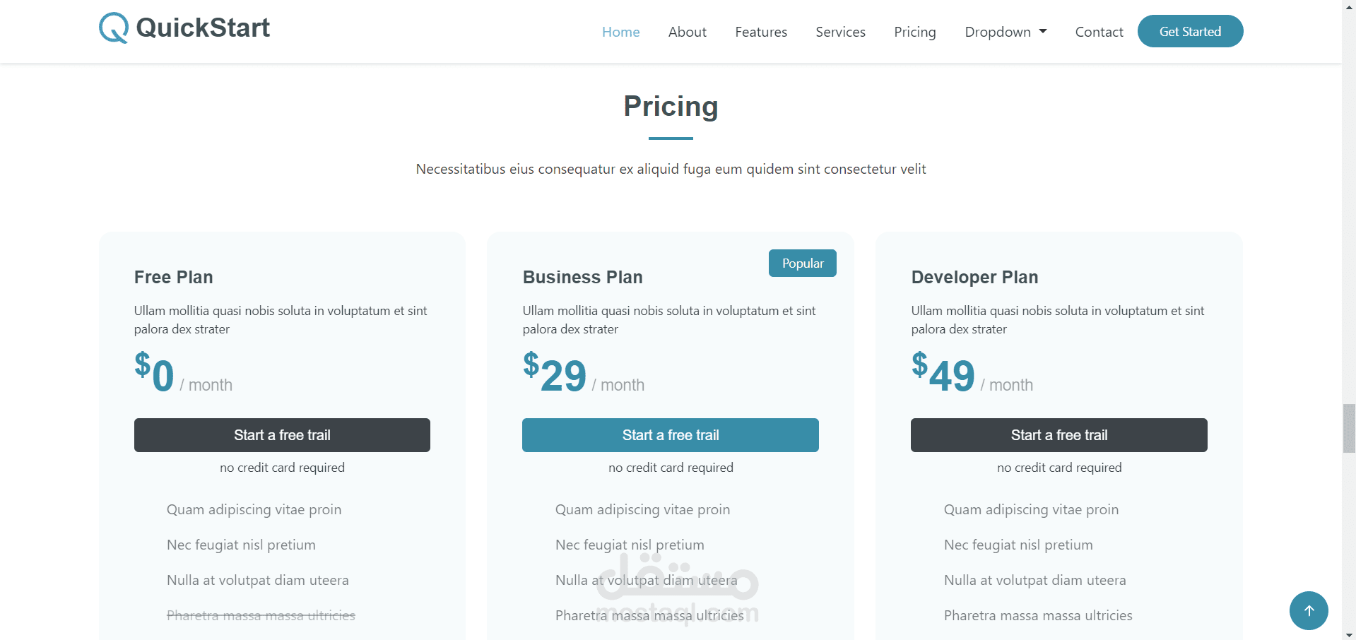1356x640 pixels.
Task: Click the scrollbar down arrow
Action: [x=1349, y=634]
